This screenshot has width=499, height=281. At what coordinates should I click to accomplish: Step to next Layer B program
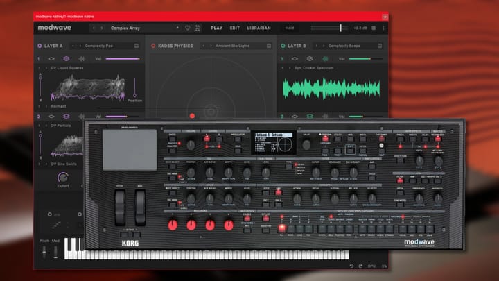[x=324, y=46]
